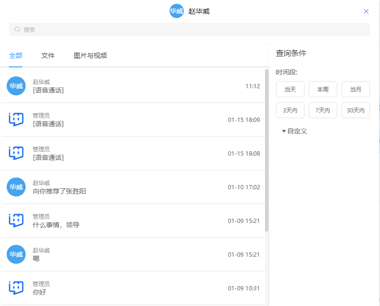Image resolution: width=380 pixels, height=306 pixels.
Task: Click 管理员 avatar beside 什么事情，领导
Action: [16, 221]
